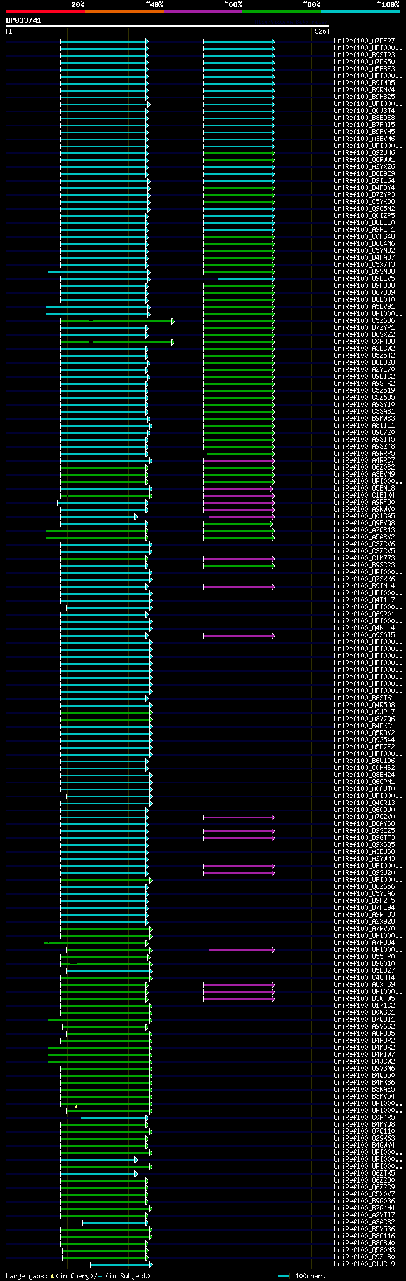
Task: Open hit UniRef100_B9IMD5
Action: point(364,83)
